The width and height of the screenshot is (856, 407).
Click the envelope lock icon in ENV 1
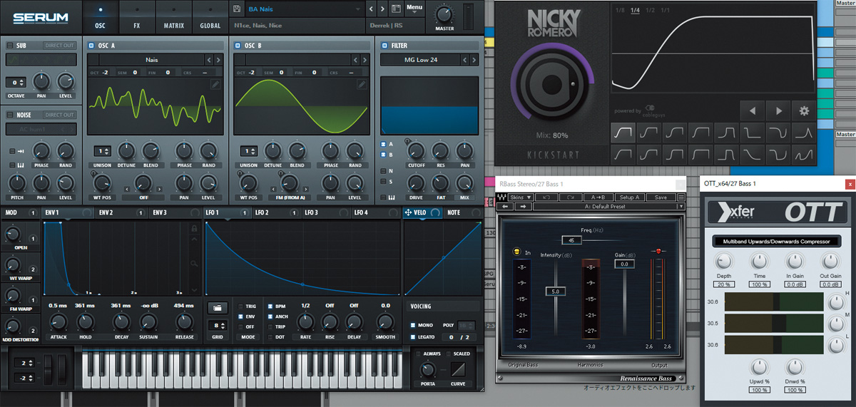tap(193, 228)
